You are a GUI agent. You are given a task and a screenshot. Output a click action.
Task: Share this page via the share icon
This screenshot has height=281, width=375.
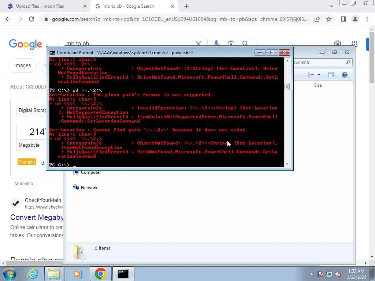click(317, 19)
